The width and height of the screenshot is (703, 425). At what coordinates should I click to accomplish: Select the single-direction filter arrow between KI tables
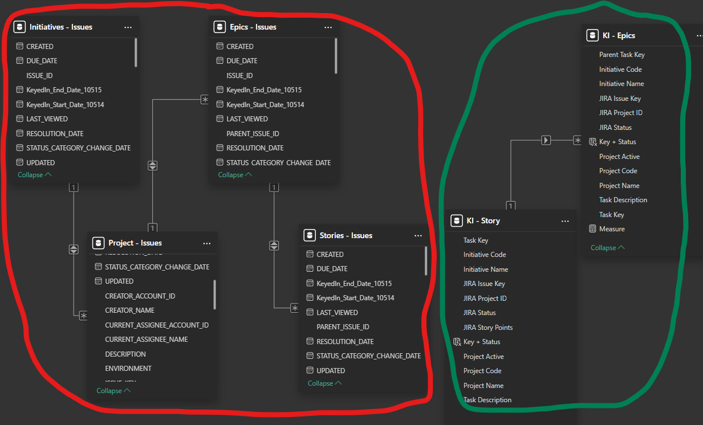[546, 140]
